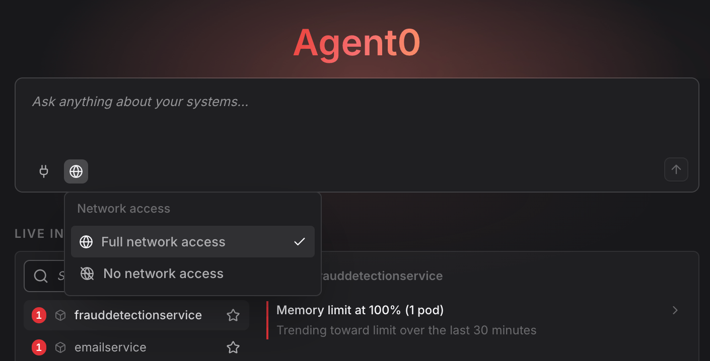Click the crossed-out globe icon
This screenshot has width=710, height=361.
coord(87,274)
